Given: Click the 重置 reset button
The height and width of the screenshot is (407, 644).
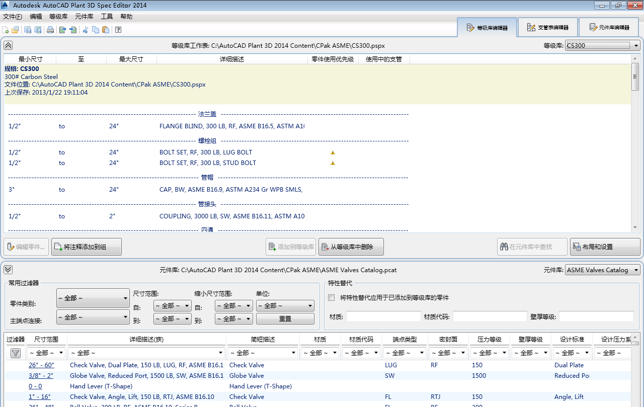Looking at the screenshot, I should pos(285,319).
